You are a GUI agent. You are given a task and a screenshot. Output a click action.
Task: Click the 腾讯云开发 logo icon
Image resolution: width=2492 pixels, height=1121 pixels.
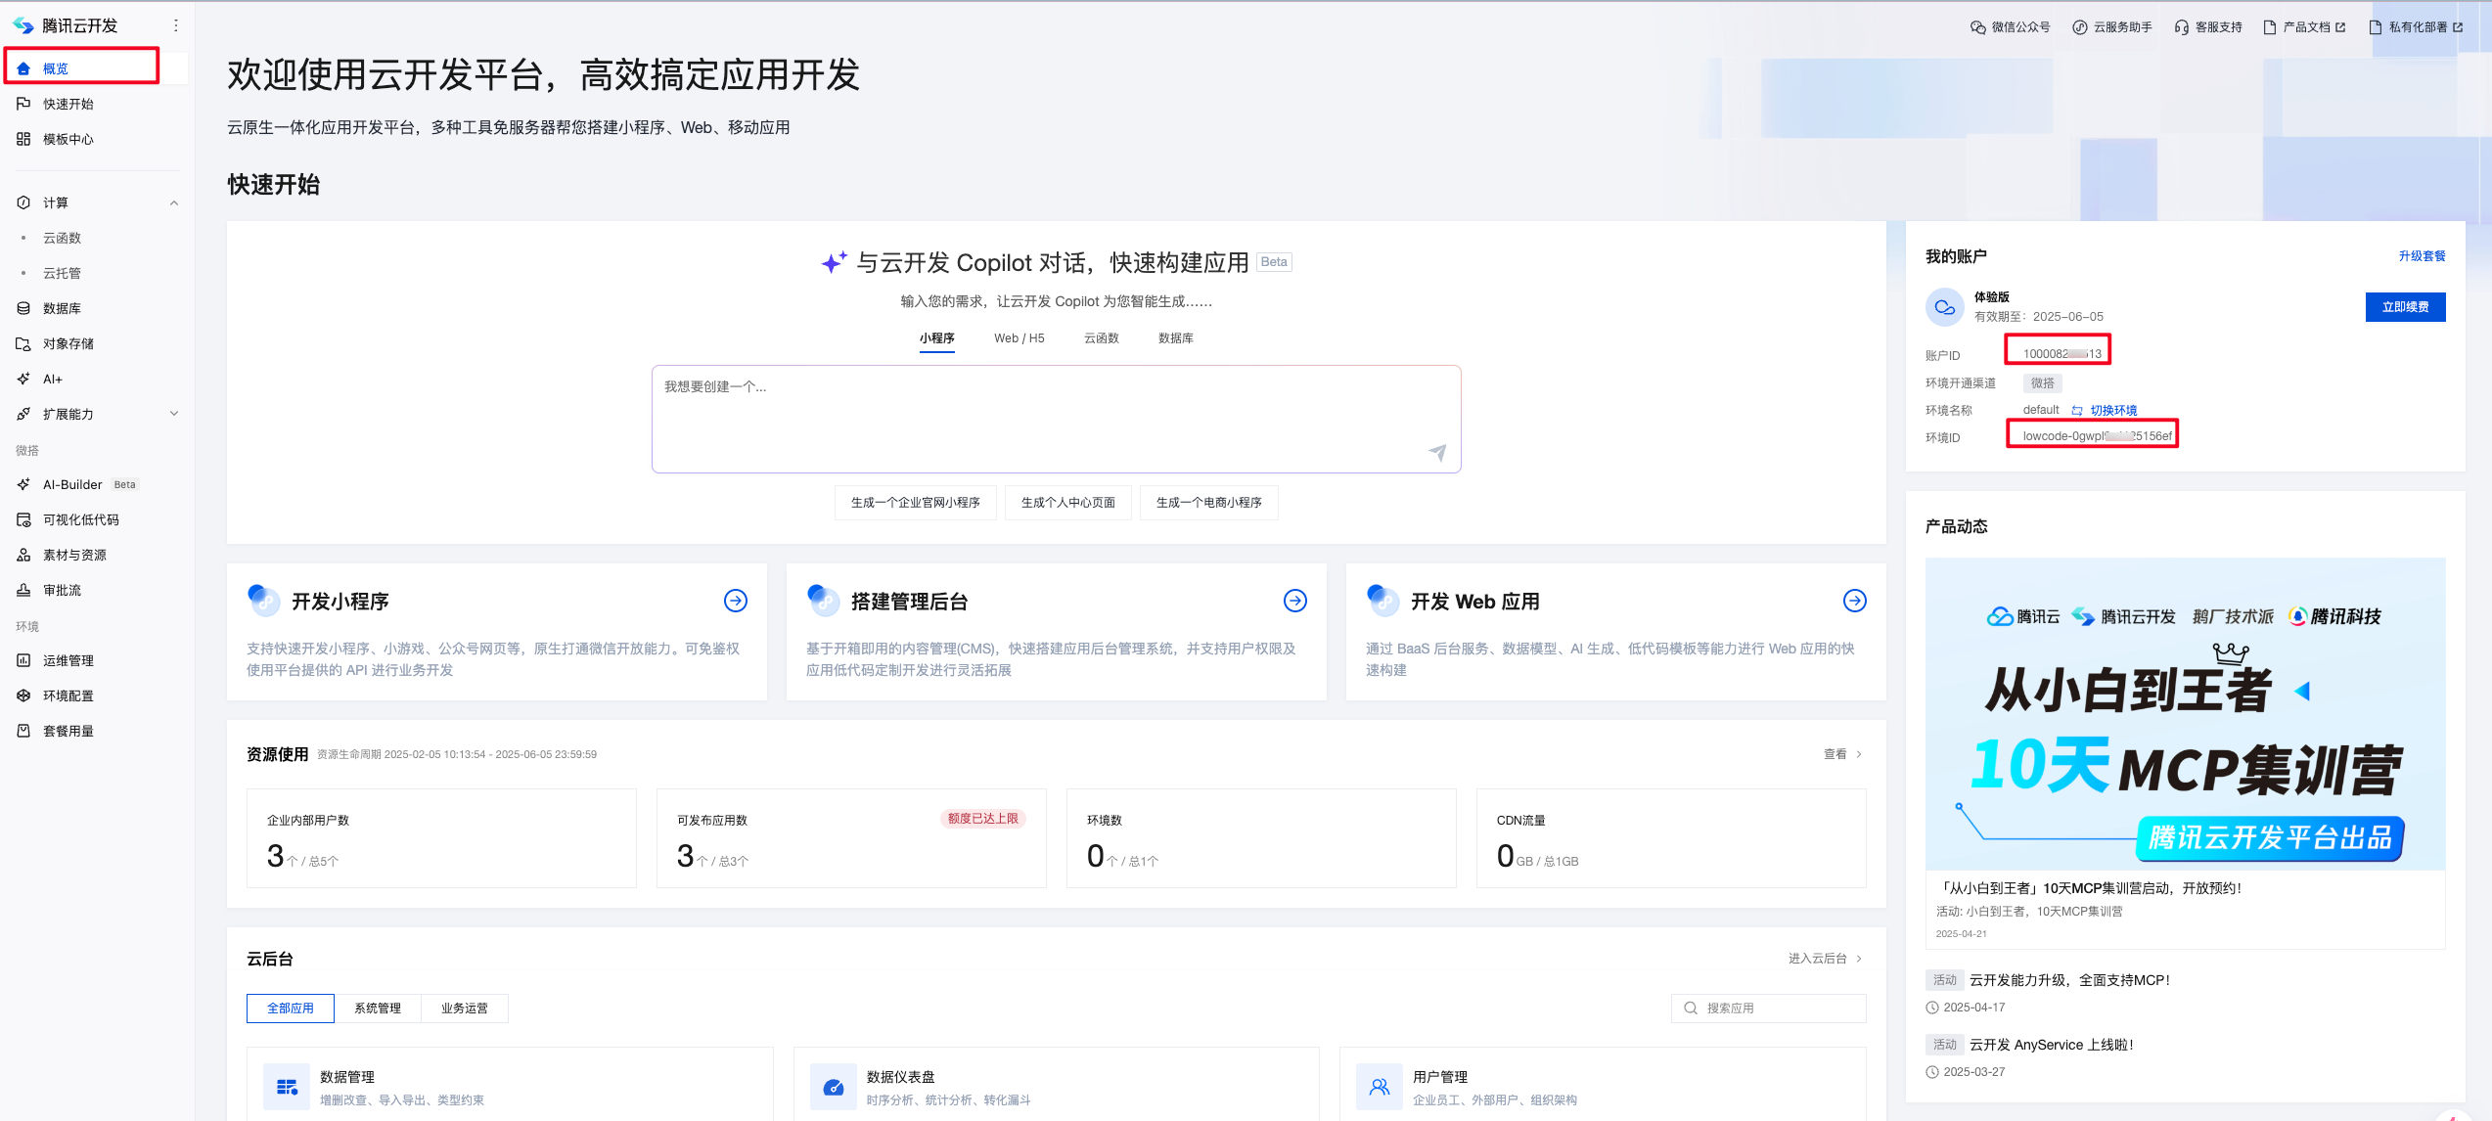point(23,25)
